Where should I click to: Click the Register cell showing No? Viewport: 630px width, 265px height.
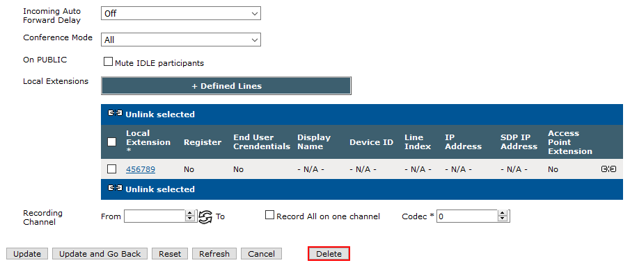pos(189,169)
